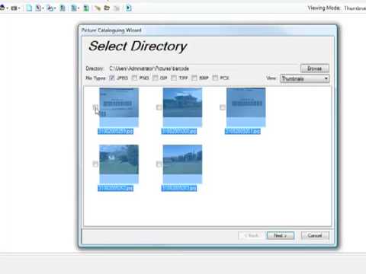Click the dark printer-like icon at toolbar start

[x=2, y=8]
